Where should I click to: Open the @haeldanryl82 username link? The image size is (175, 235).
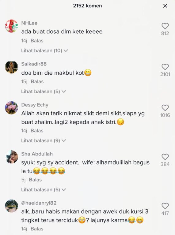[x=39, y=203]
